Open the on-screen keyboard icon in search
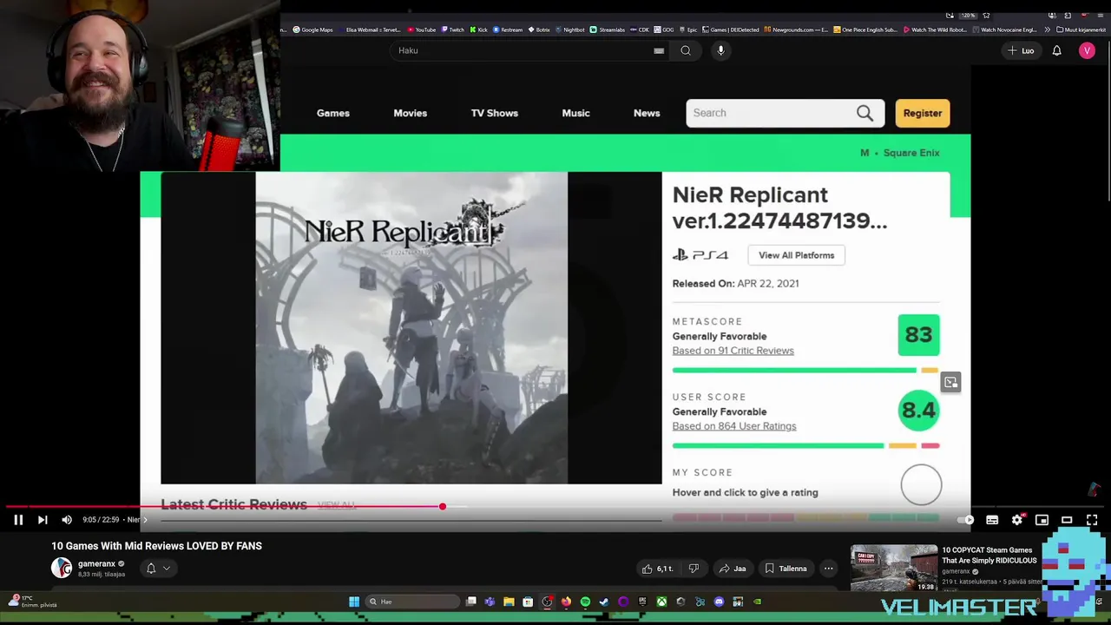 click(x=659, y=50)
